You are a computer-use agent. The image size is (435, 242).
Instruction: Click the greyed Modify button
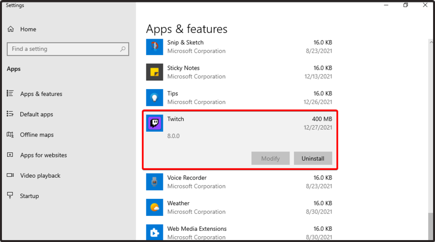271,158
